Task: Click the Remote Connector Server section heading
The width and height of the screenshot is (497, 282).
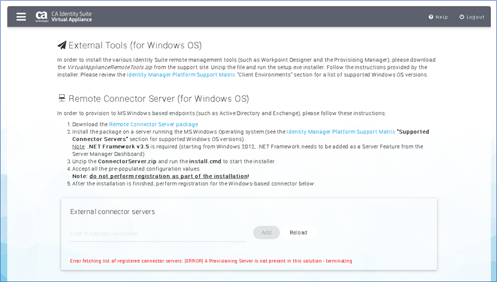Action: pyautogui.click(x=159, y=99)
